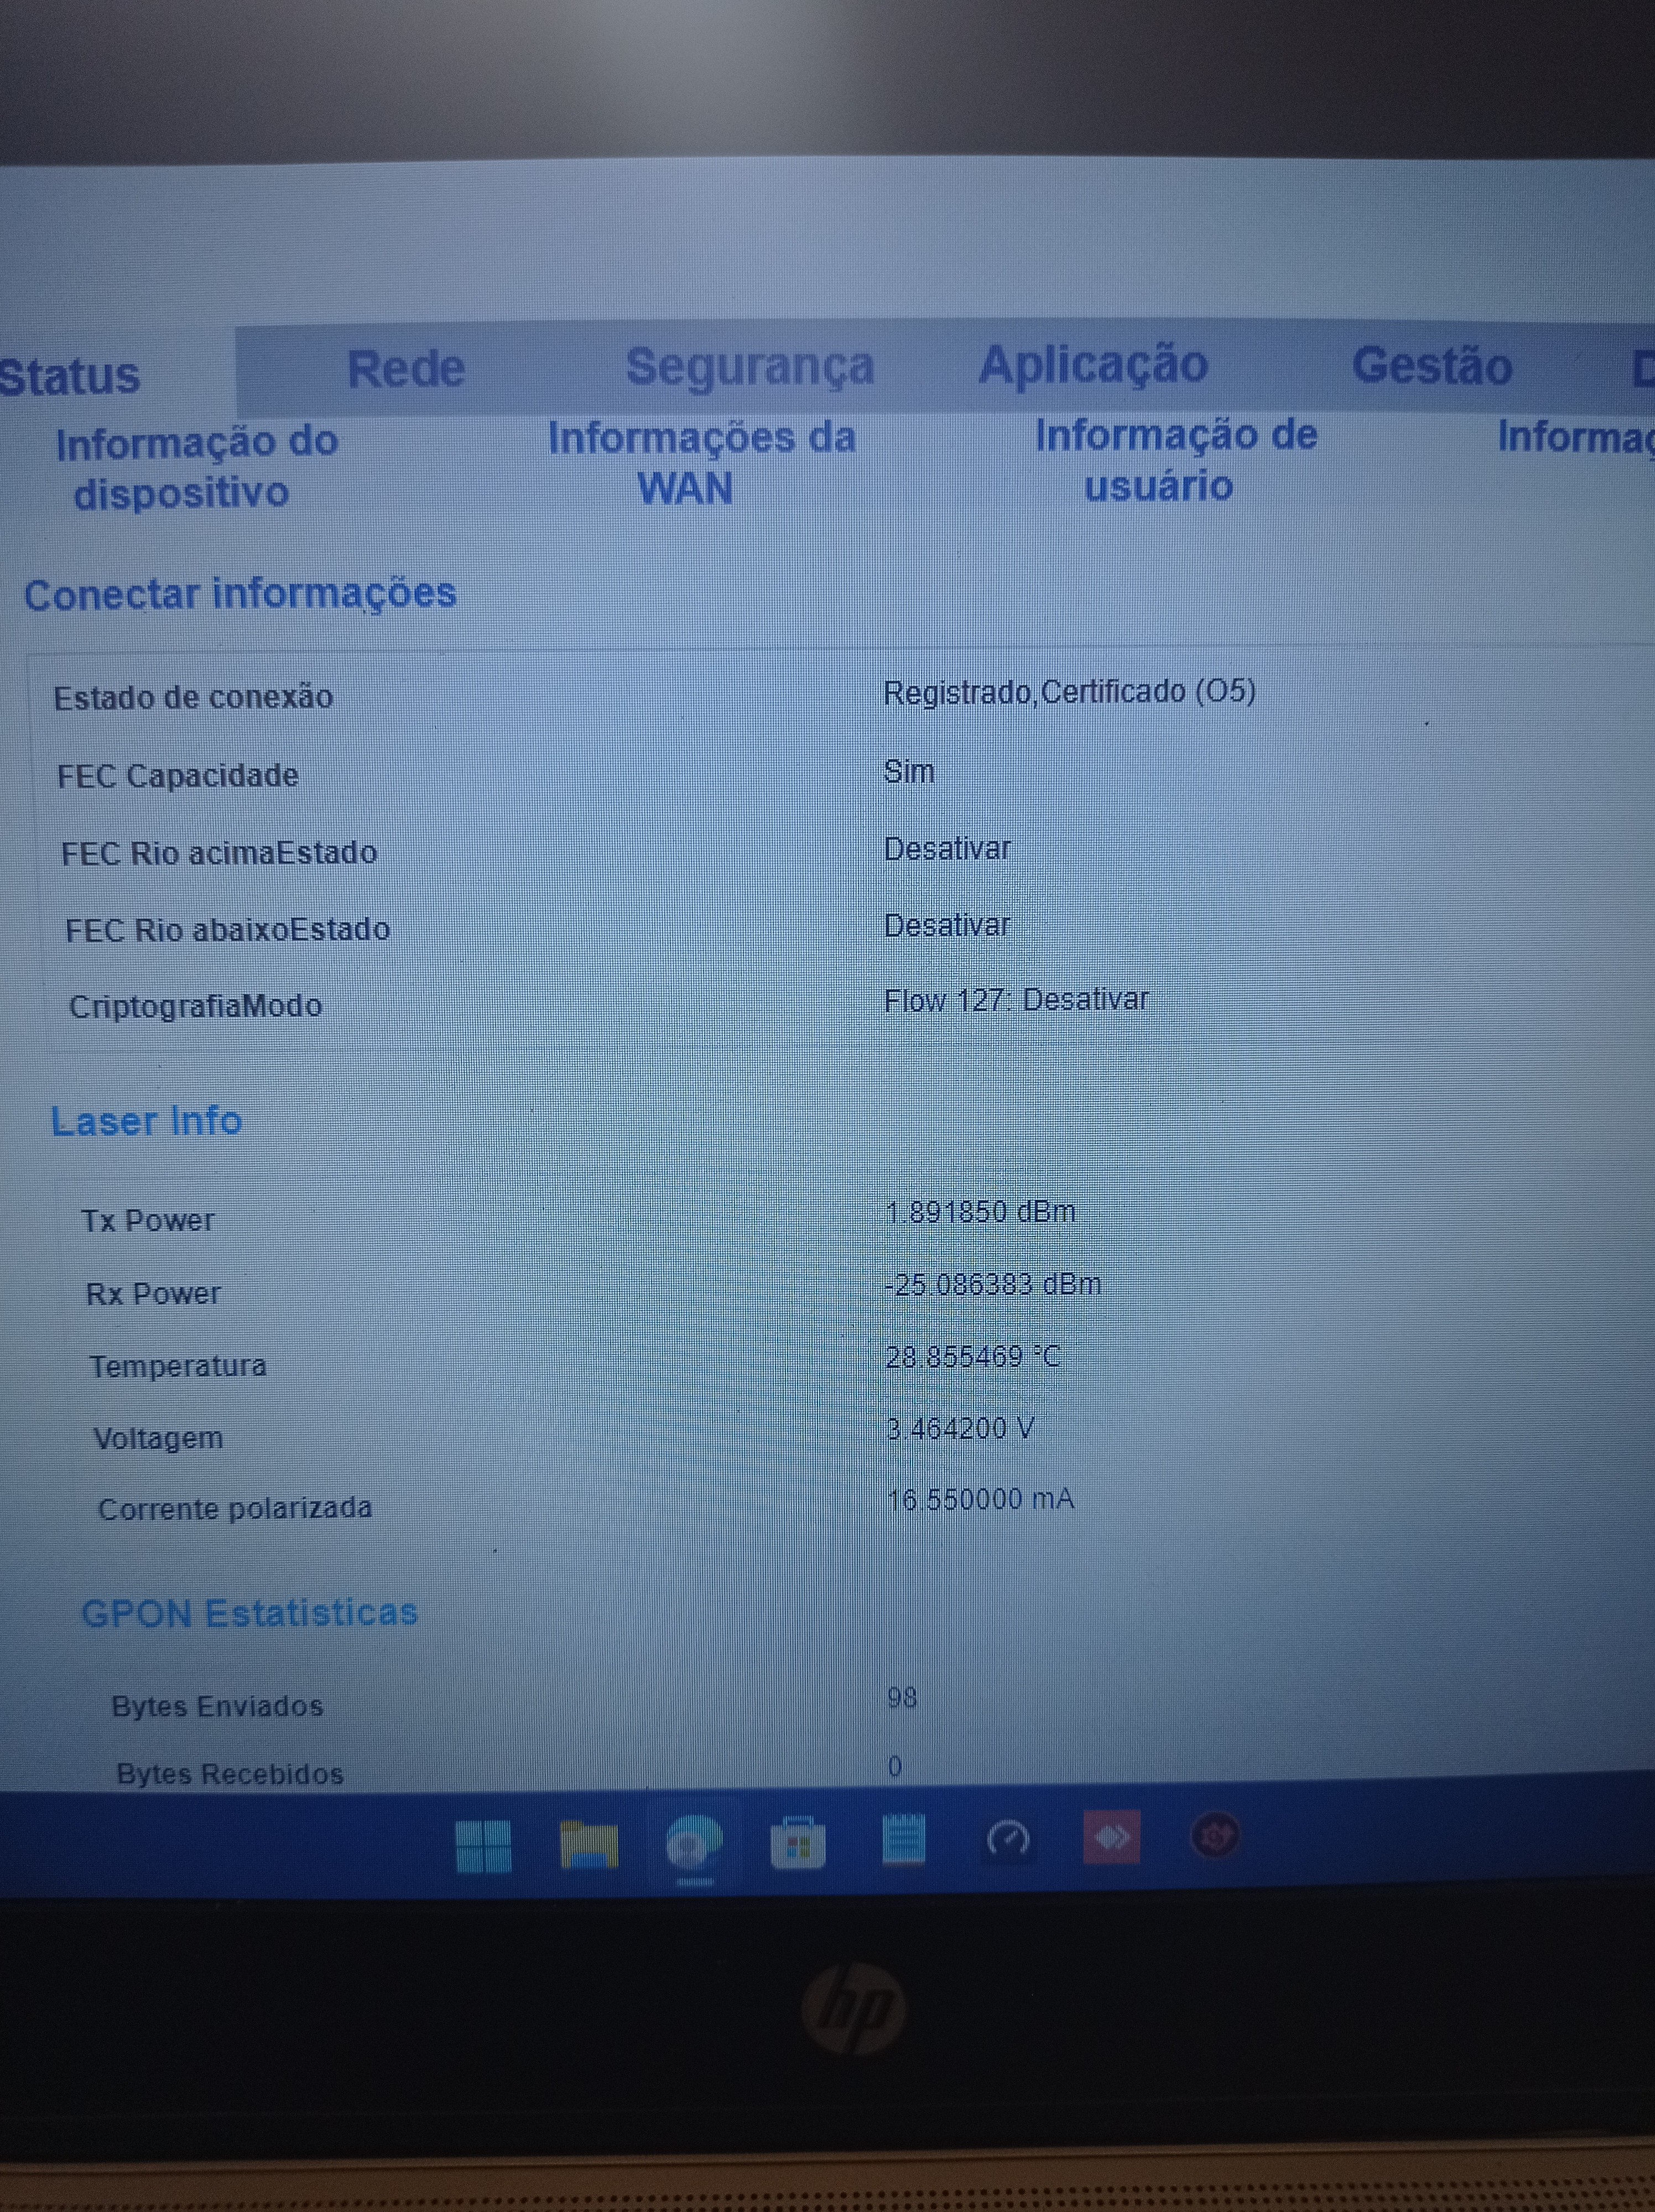The image size is (1655, 2212).
Task: Select the Aplicação tab
Action: coord(1093,364)
